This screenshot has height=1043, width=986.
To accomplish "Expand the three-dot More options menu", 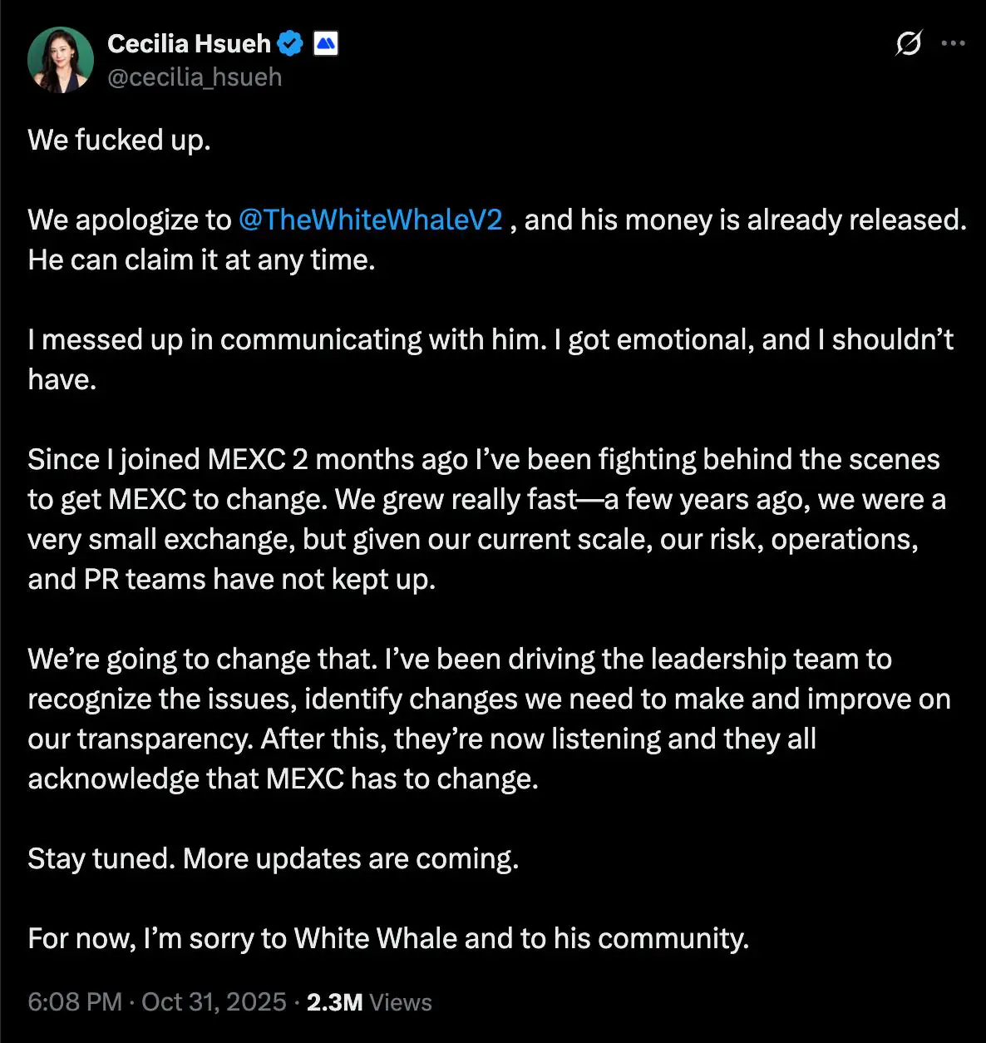I will click(953, 43).
